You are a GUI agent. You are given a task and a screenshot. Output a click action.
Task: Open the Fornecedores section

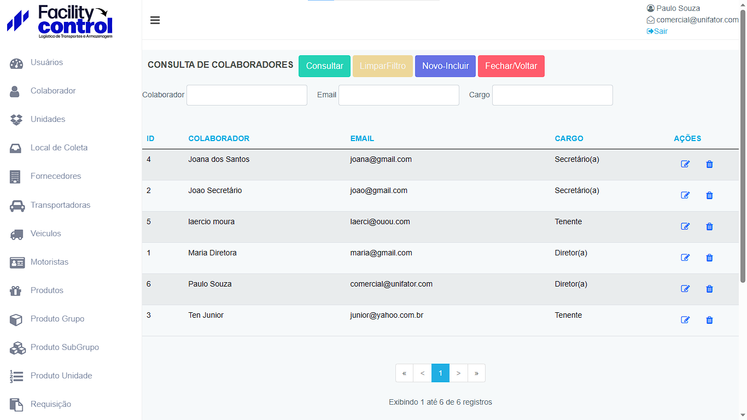coord(55,176)
